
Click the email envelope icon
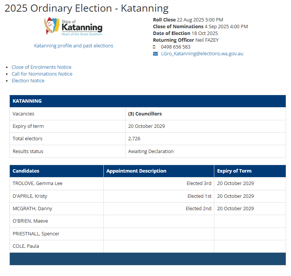tap(155, 54)
